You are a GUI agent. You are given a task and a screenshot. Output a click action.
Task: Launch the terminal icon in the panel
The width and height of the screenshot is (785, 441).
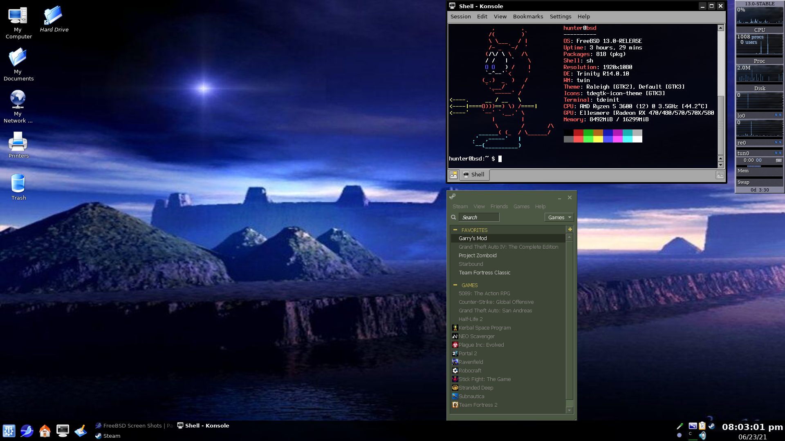pos(63,431)
